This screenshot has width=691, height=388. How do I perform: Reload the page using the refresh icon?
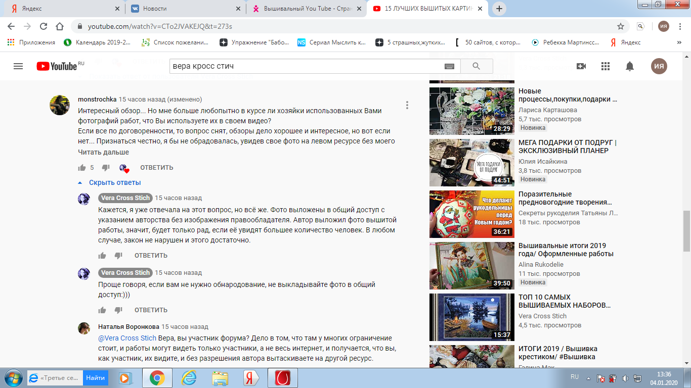click(44, 26)
